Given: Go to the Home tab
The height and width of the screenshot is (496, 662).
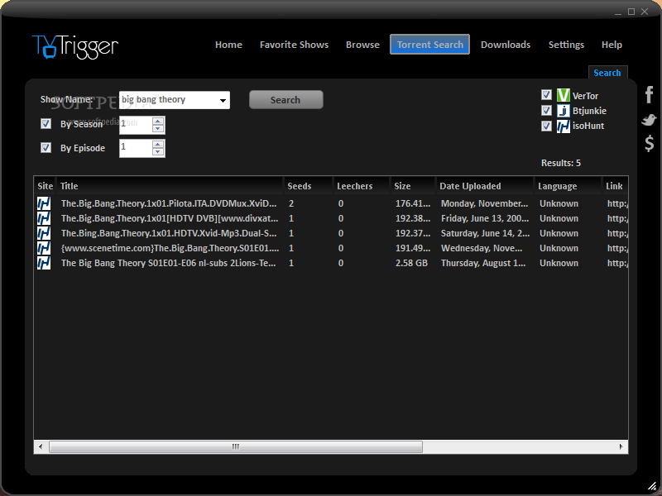Looking at the screenshot, I should coord(228,45).
